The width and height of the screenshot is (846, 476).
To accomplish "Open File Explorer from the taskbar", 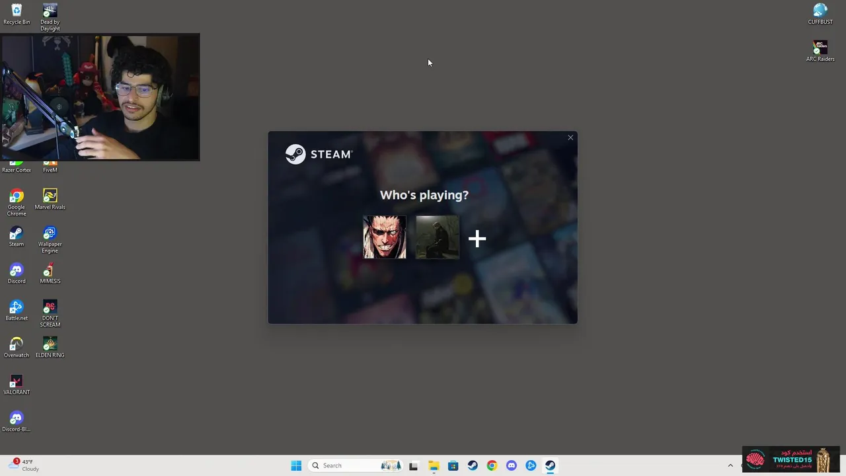I will click(x=434, y=465).
